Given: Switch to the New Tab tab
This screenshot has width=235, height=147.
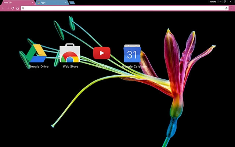Looking at the screenshot, I should tap(18, 3).
